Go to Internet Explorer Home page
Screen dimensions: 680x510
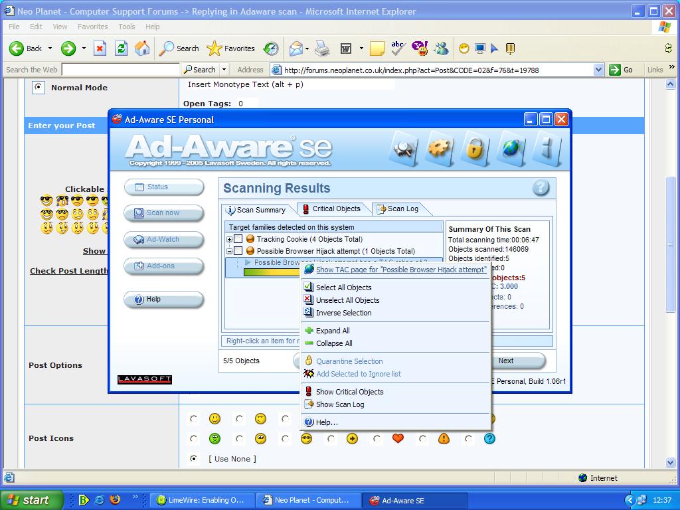(142, 48)
